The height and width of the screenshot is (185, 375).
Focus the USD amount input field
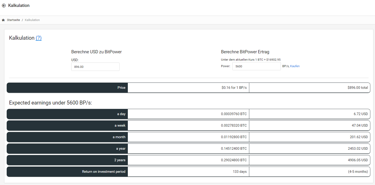pyautogui.click(x=95, y=67)
